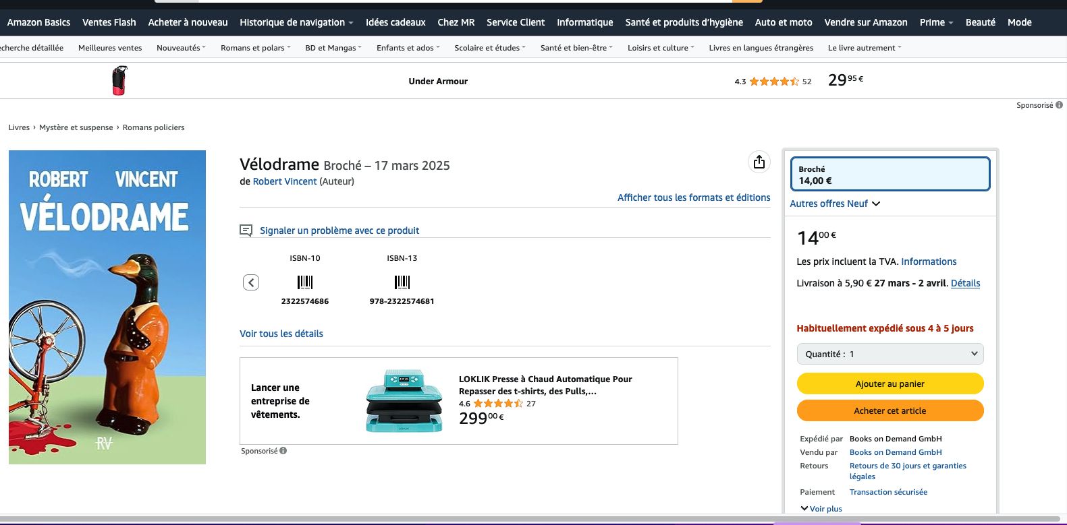This screenshot has width=1067, height=525.
Task: Click Signaler un problème avec ce produit
Action: (339, 230)
